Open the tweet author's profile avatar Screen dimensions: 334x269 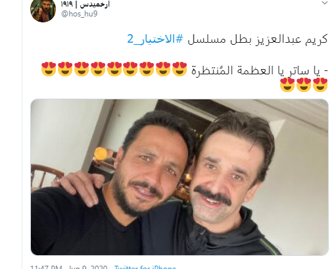pos(43,10)
